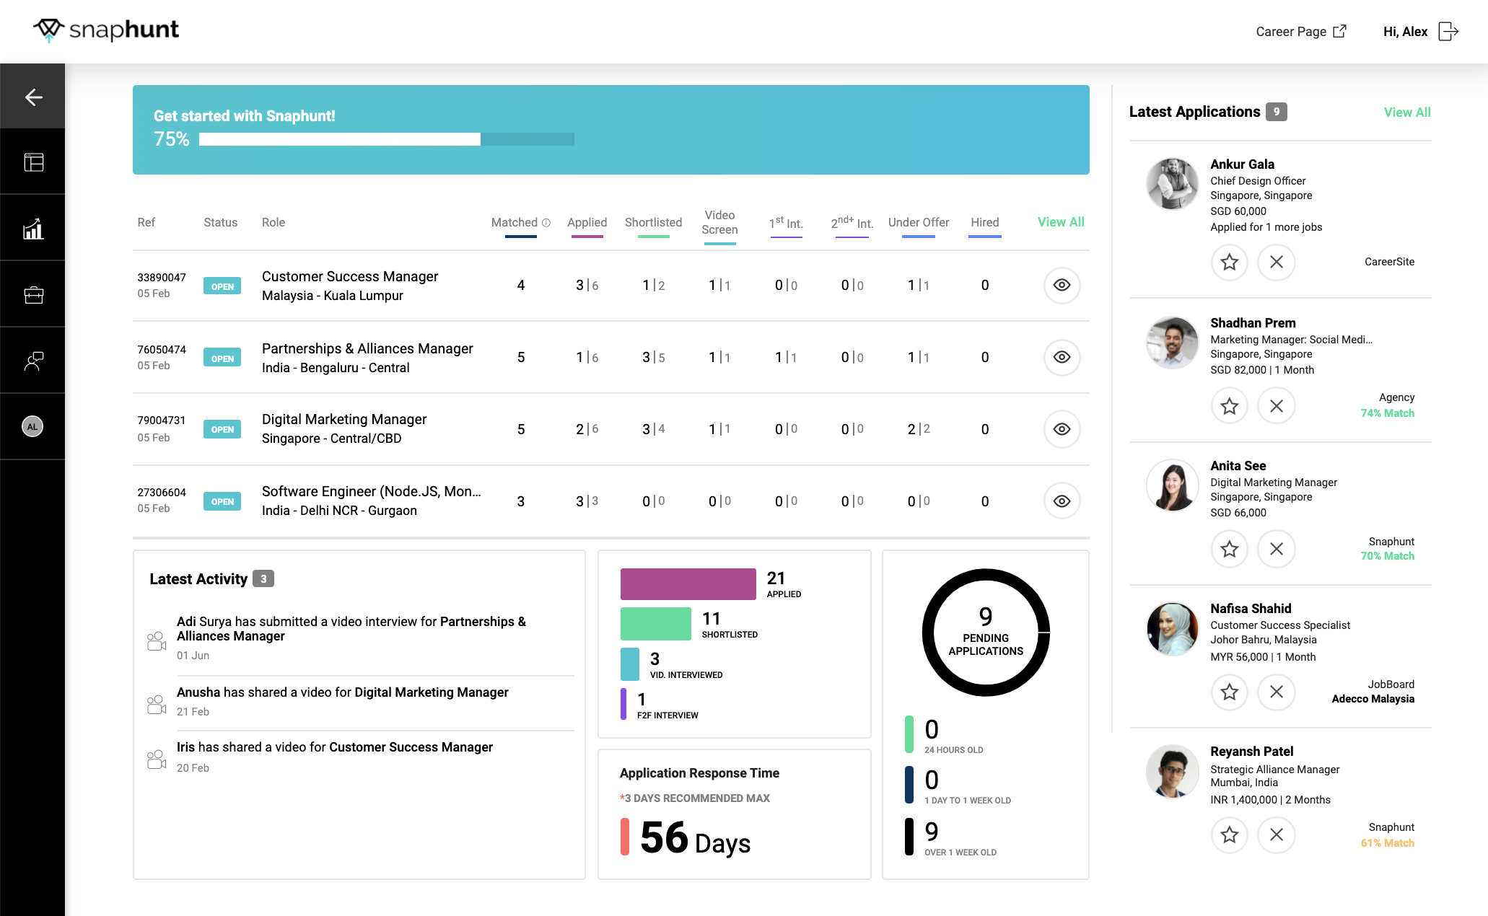The width and height of the screenshot is (1488, 916).
Task: View Customer Success Manager job via eye icon
Action: 1062,285
